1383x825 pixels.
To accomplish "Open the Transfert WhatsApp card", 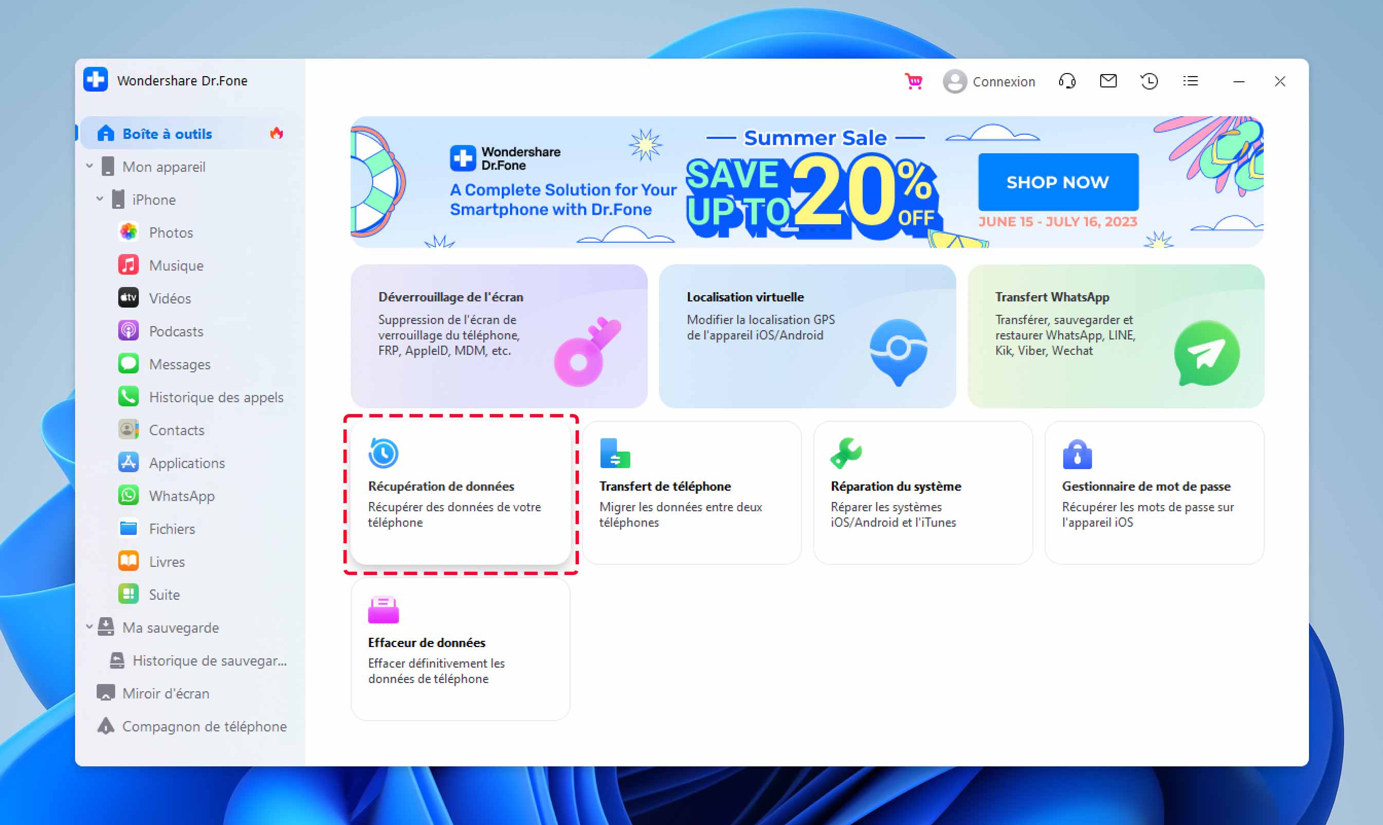I will point(1116,336).
